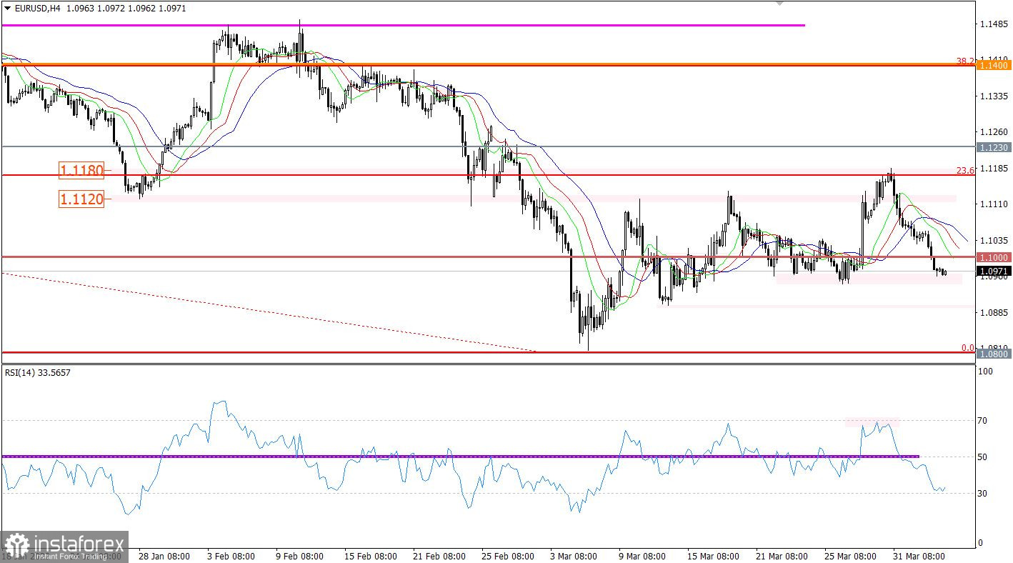The width and height of the screenshot is (1013, 563).
Task: Click the 1.0885 price axis value
Action: [x=994, y=313]
